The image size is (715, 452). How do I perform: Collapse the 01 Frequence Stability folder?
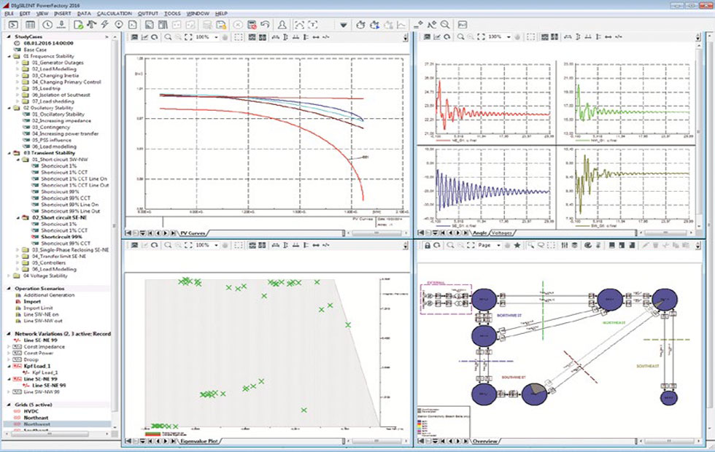click(x=9, y=57)
